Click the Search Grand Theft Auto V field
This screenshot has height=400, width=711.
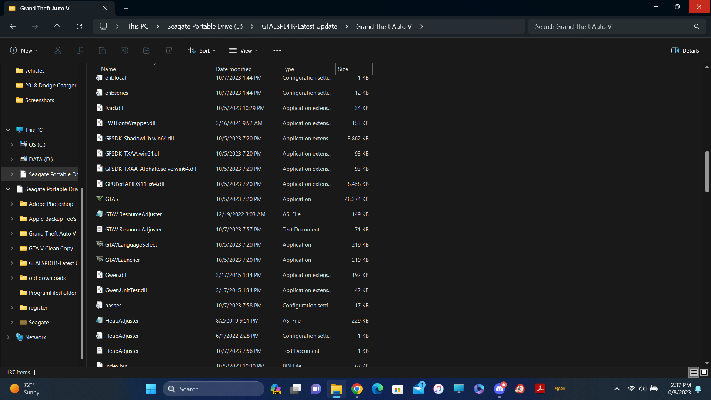(611, 26)
